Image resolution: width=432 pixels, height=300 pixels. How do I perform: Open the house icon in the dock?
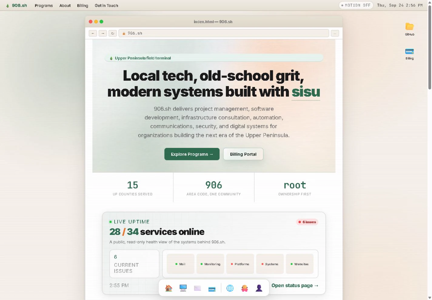[x=169, y=288]
